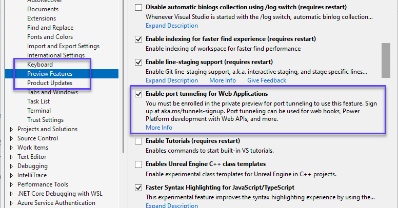The height and width of the screenshot is (208, 398).
Task: Select Projects and Solutions category
Action: (48, 129)
